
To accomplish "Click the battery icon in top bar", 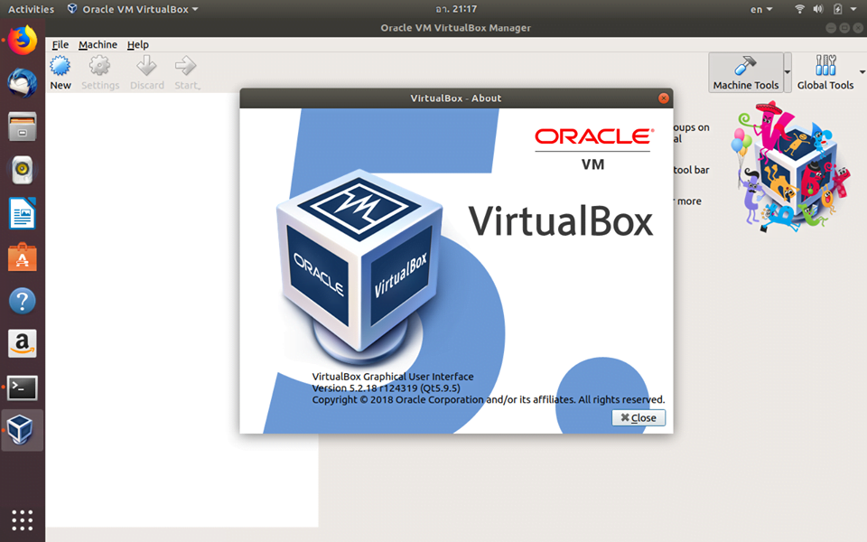I will click(838, 9).
